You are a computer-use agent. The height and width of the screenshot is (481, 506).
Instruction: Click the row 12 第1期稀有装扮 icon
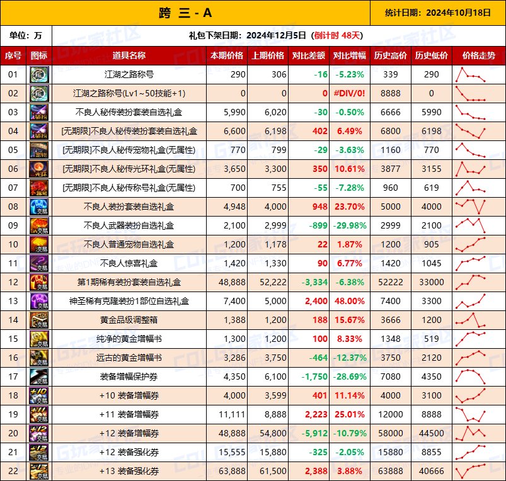[x=39, y=282]
